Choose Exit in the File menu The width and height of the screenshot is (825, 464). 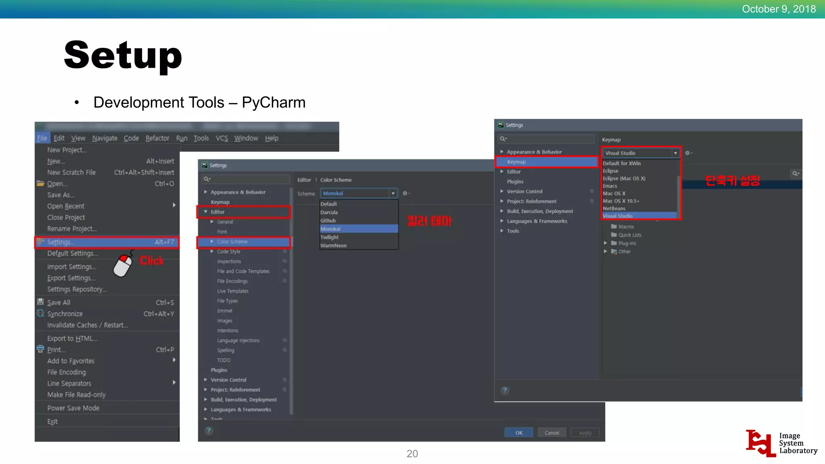tap(52, 422)
